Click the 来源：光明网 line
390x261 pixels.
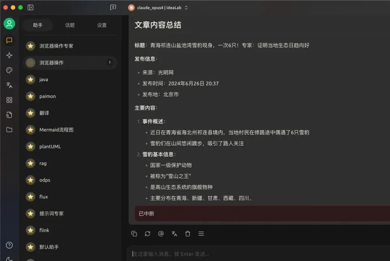pos(158,72)
